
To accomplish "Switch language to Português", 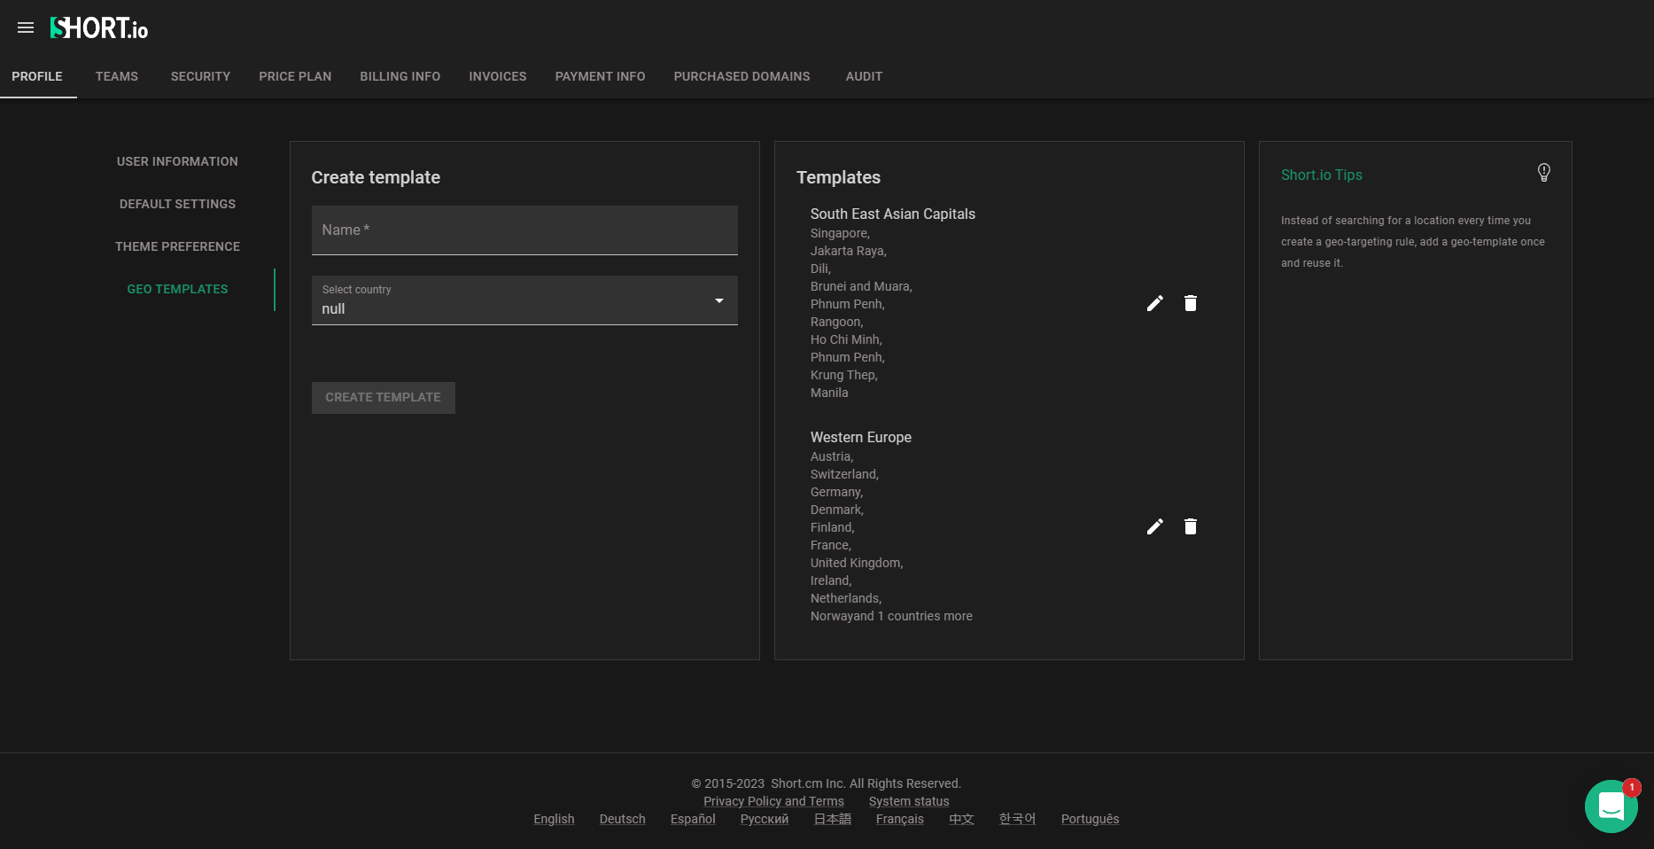I will point(1090,819).
